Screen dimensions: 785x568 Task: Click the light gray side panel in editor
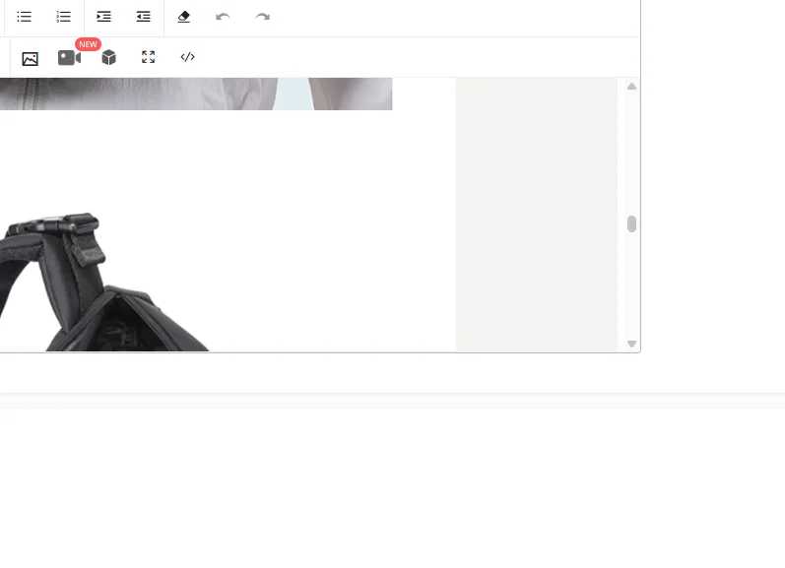[536, 215]
